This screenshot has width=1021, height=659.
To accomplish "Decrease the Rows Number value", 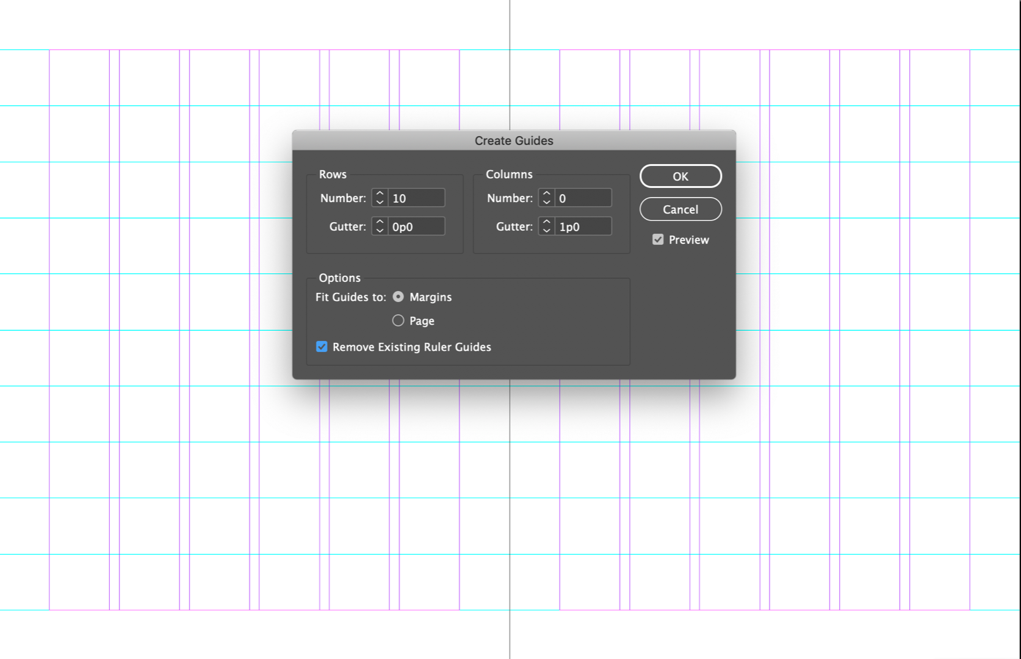I will click(x=380, y=202).
